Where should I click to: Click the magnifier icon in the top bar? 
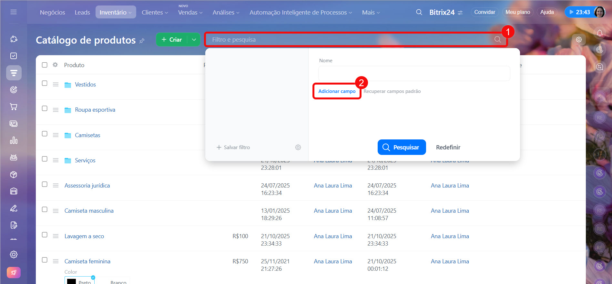point(419,12)
